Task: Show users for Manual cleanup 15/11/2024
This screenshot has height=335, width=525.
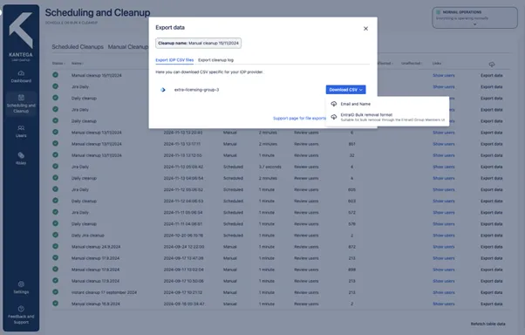Action: 444,75
